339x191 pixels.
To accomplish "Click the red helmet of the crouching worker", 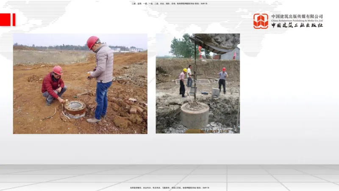I will pos(58,70).
